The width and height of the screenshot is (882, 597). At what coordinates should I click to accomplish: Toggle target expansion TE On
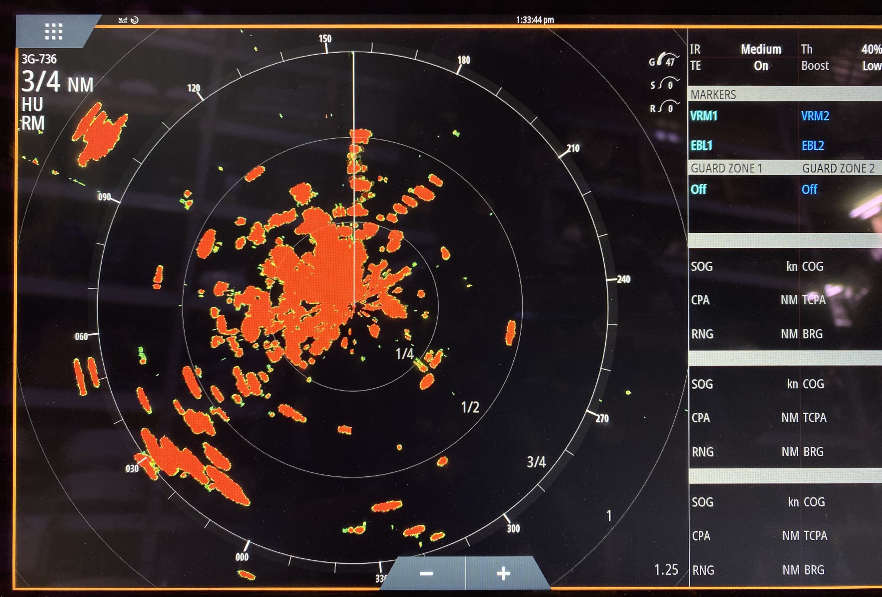pos(761,66)
